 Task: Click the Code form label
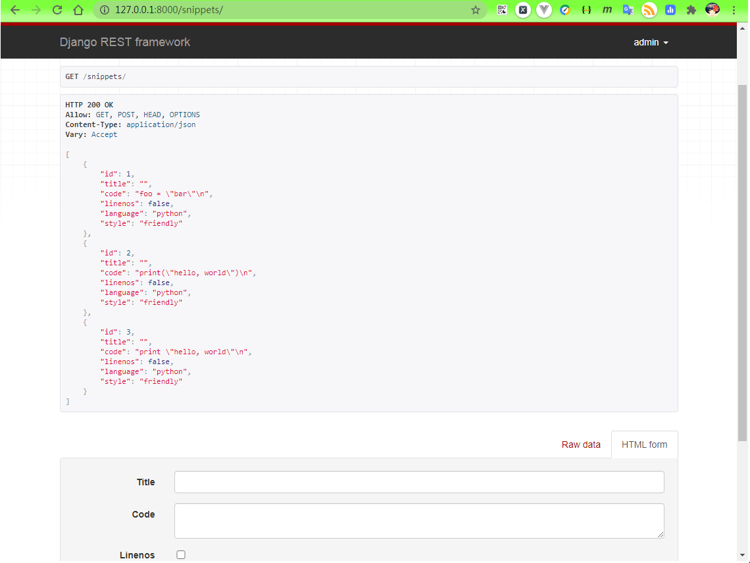pyautogui.click(x=143, y=515)
